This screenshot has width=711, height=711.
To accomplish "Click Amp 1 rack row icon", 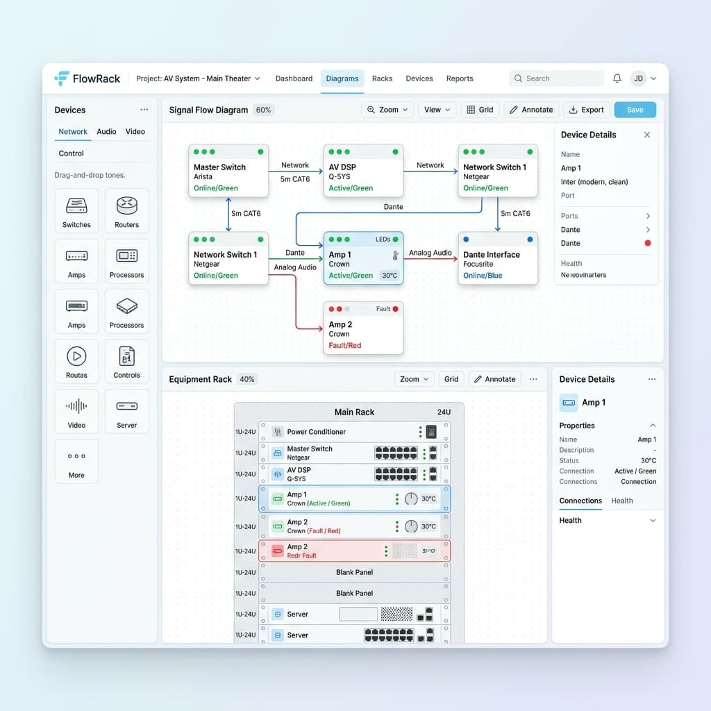I will (278, 499).
